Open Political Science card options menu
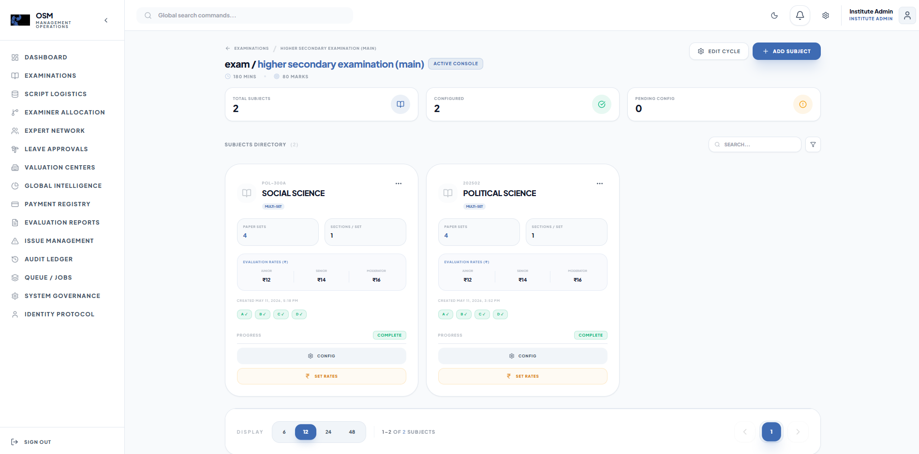The height and width of the screenshot is (454, 919). click(600, 184)
